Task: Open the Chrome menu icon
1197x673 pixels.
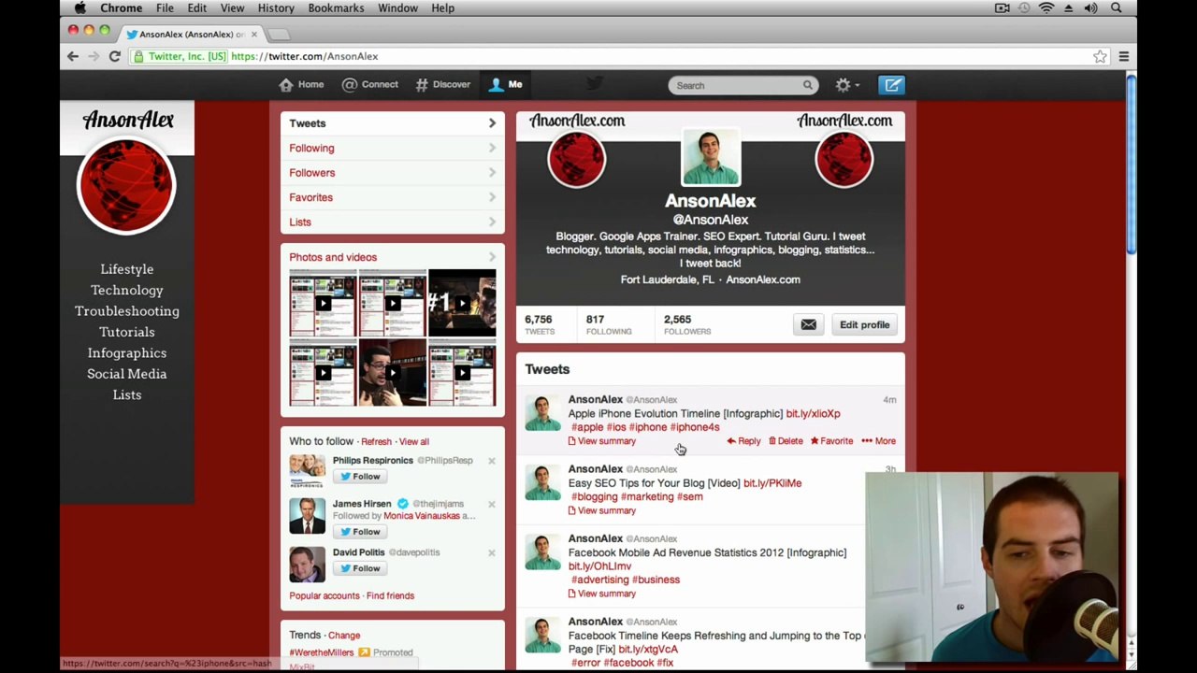Action: point(1123,57)
